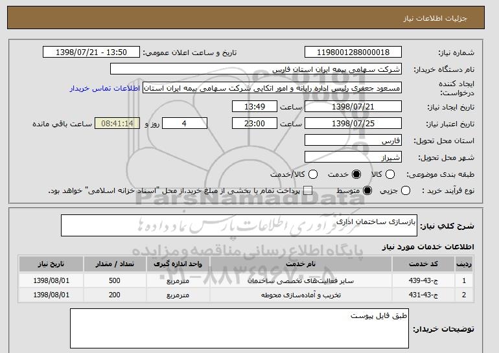
Task: Click the شماره نیاز field 1198001288000018
Action: (x=353, y=52)
